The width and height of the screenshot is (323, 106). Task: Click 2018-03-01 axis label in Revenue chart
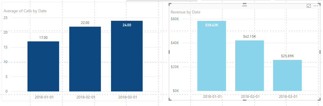pos(288,96)
